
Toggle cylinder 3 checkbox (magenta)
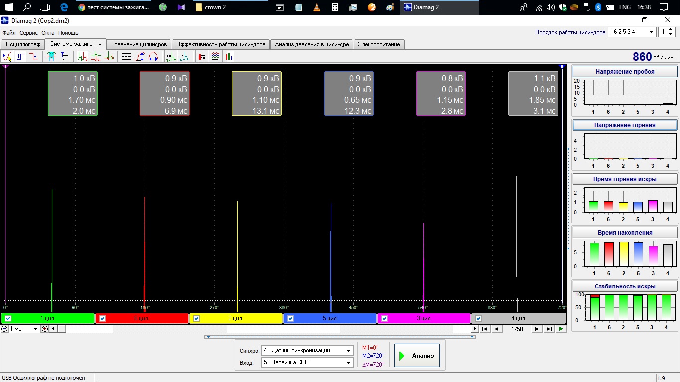(x=384, y=318)
